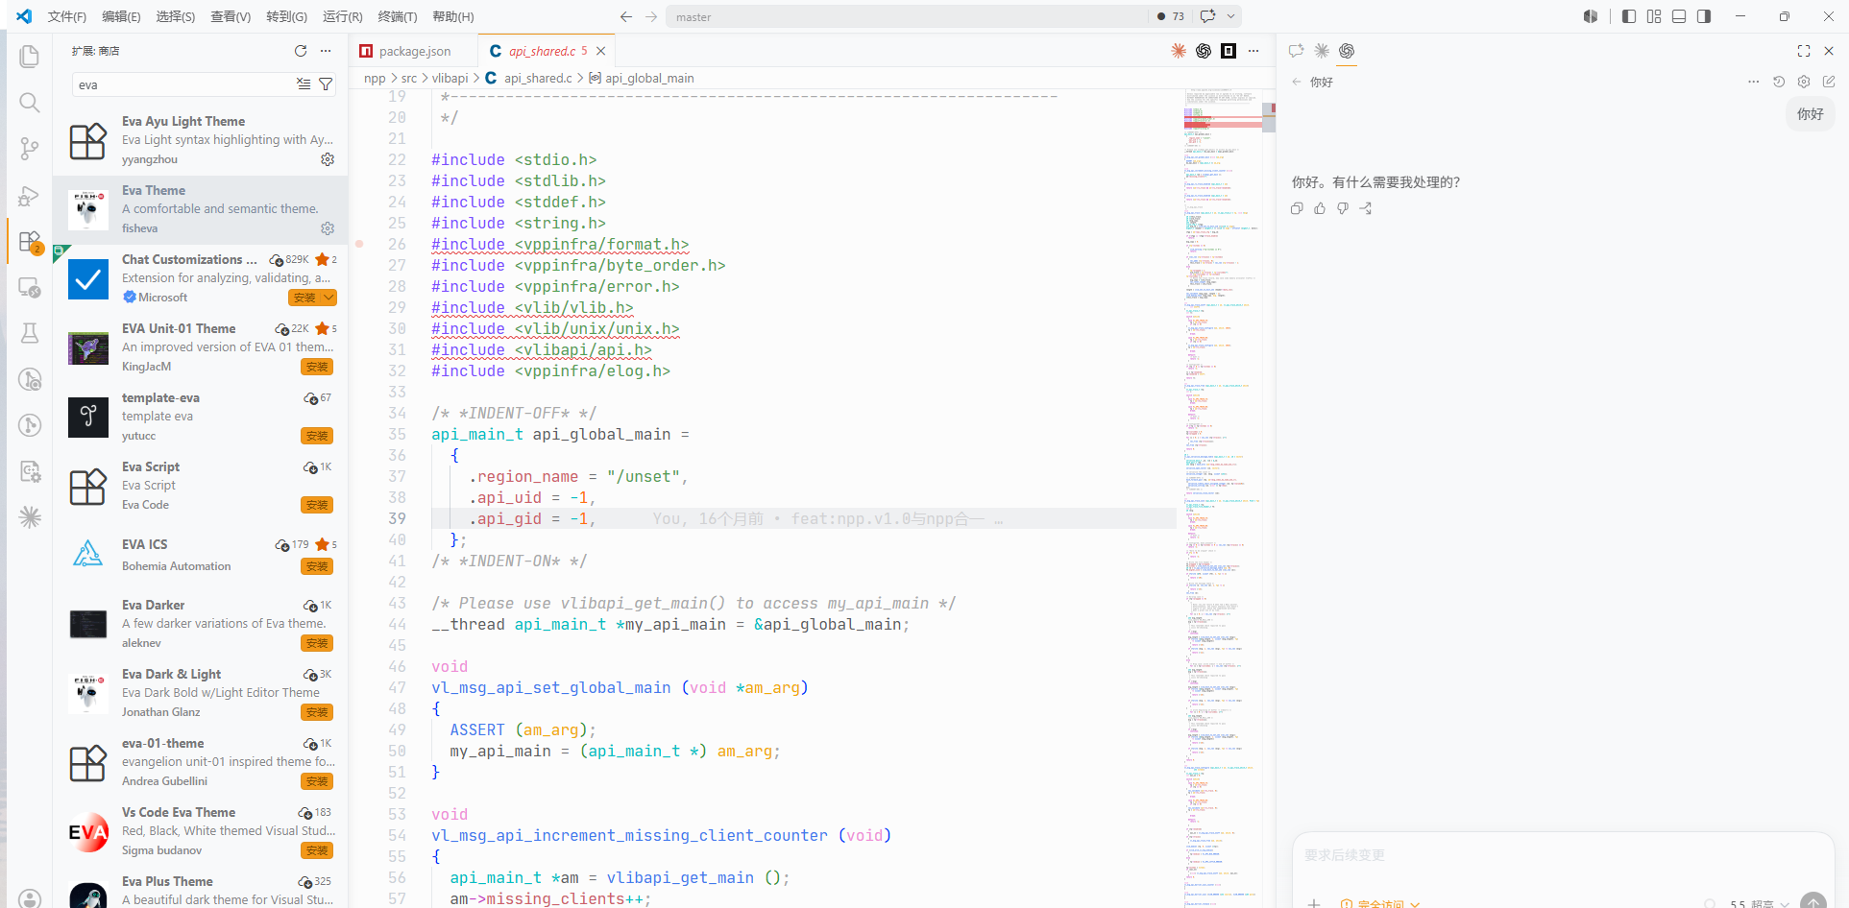The image size is (1849, 908).
Task: Open the Search view in activity bar
Action: 30,103
